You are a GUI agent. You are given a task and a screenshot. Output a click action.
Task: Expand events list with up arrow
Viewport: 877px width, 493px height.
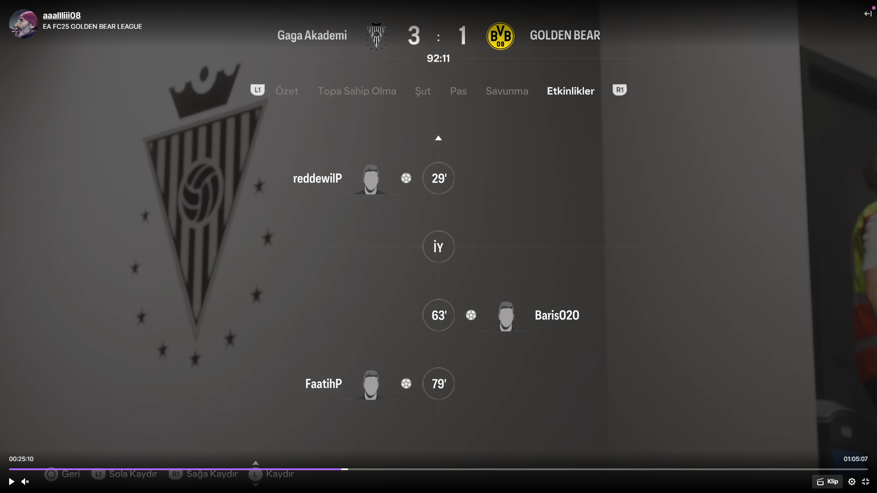click(438, 138)
